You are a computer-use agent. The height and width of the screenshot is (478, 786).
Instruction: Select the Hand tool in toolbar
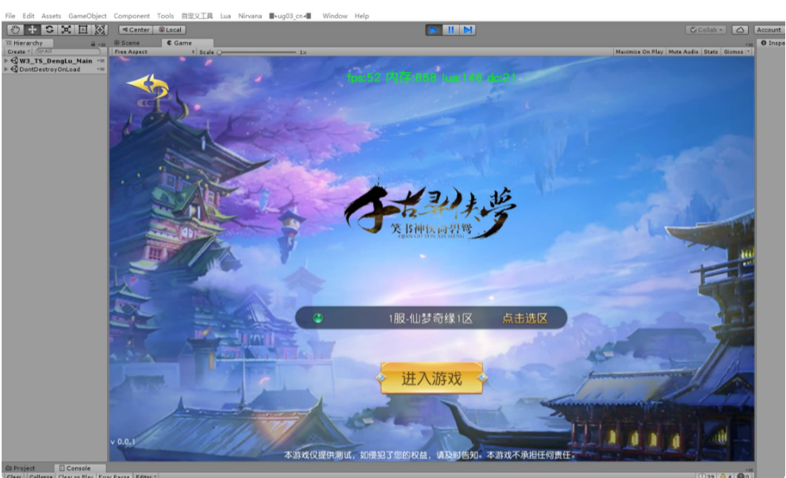click(15, 29)
